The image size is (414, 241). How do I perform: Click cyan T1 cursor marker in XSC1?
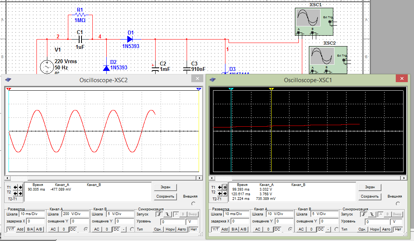click(x=231, y=89)
